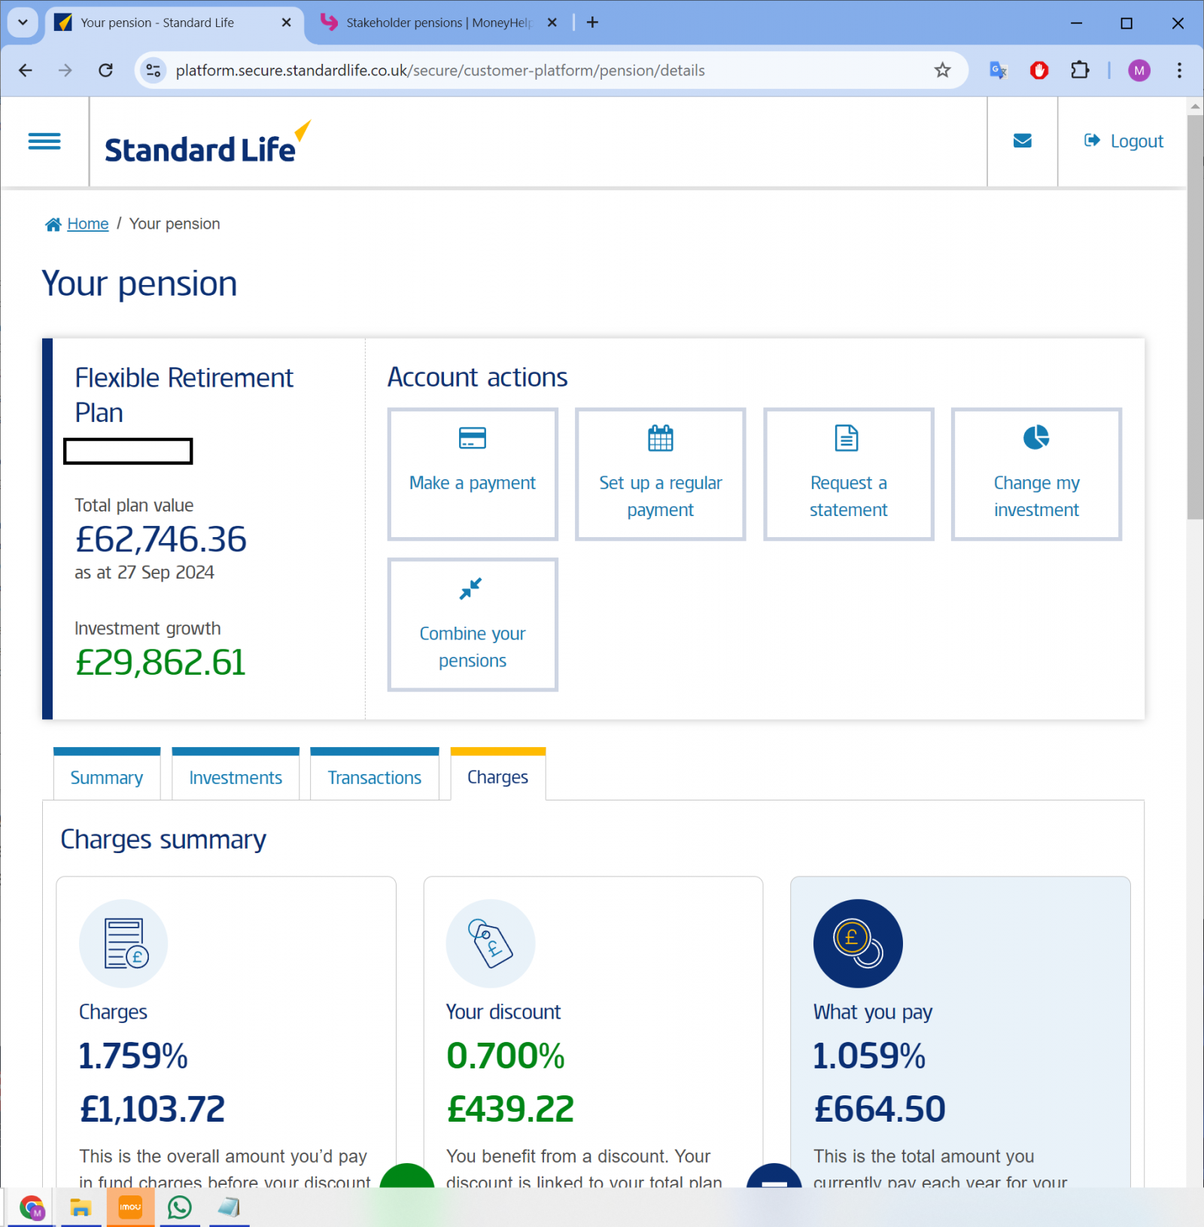Image resolution: width=1204 pixels, height=1227 pixels.
Task: Click the 'as at 27 Sep 2024' date
Action: pos(144,572)
